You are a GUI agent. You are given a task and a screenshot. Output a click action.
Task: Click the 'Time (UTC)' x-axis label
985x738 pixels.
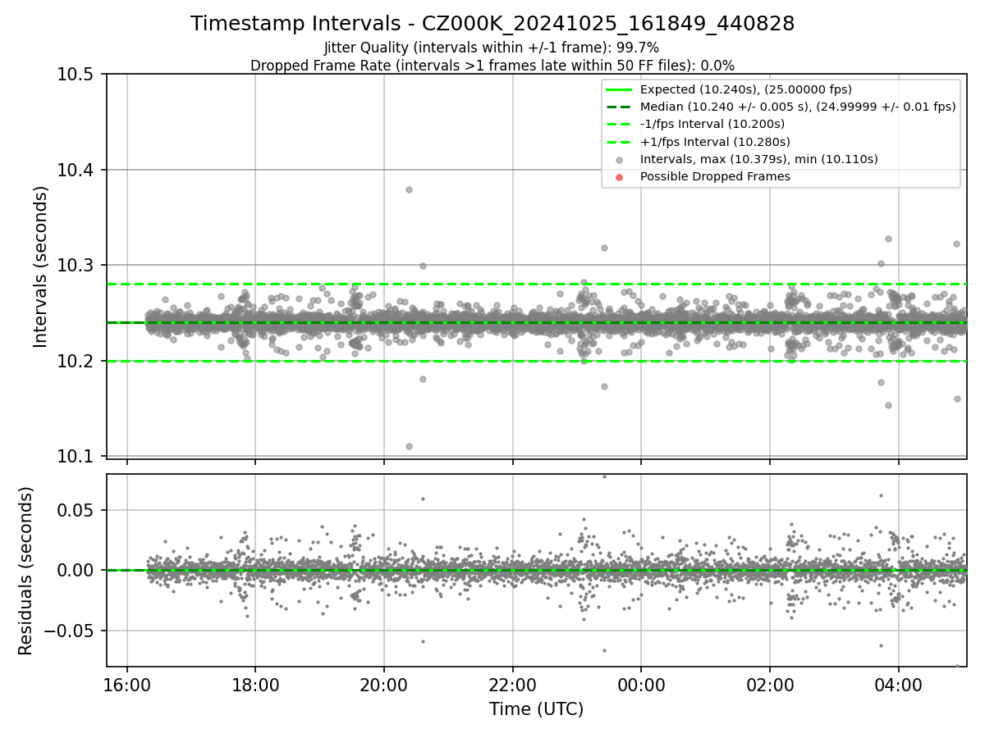click(536, 709)
